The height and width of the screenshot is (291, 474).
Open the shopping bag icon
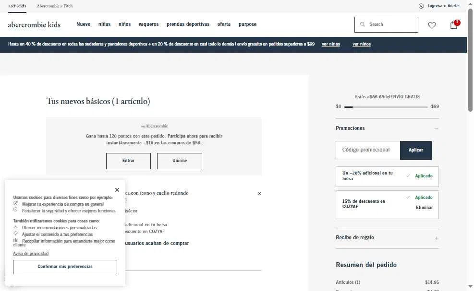click(454, 25)
